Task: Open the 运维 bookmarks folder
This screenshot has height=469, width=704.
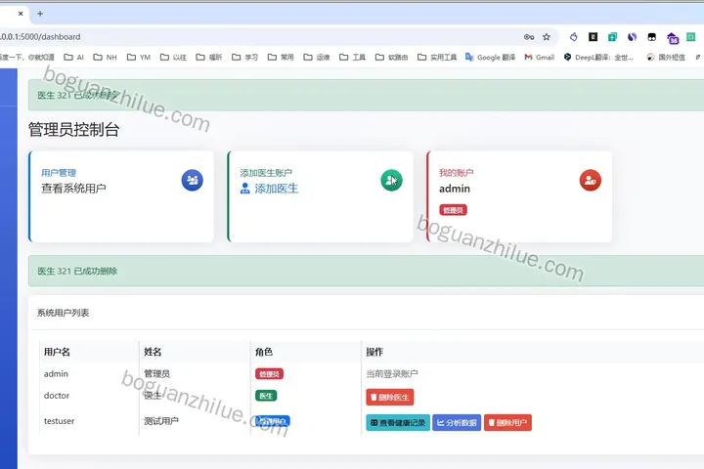Action: (317, 57)
